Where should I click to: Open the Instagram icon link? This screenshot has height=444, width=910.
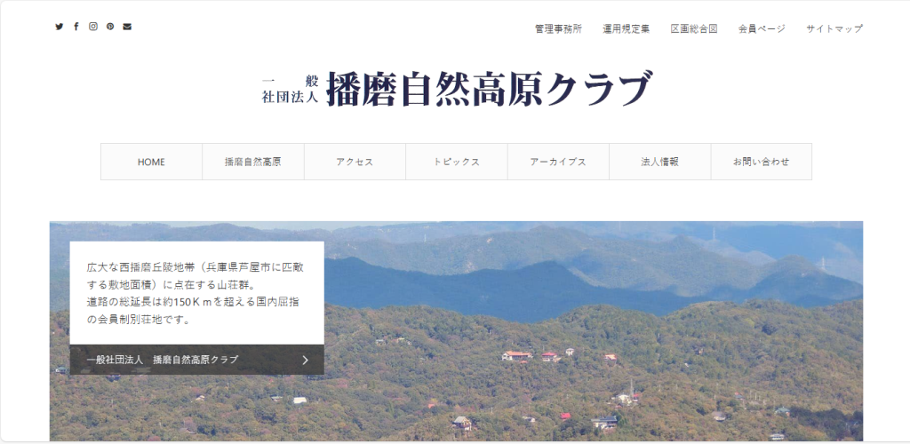click(x=93, y=27)
